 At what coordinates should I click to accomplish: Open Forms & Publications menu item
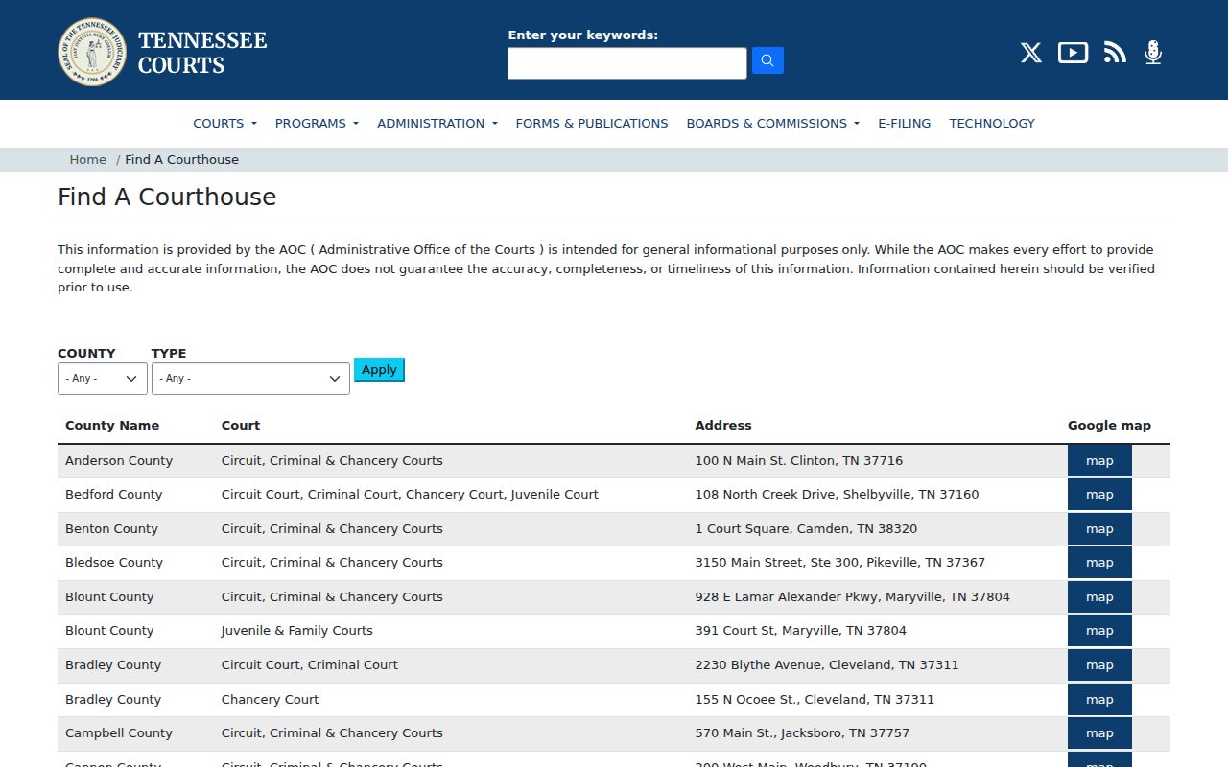pos(592,123)
